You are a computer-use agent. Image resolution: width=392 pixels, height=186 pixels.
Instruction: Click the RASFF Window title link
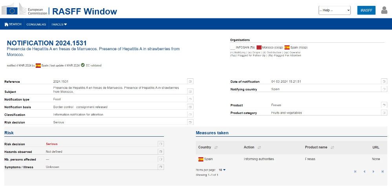pos(84,11)
